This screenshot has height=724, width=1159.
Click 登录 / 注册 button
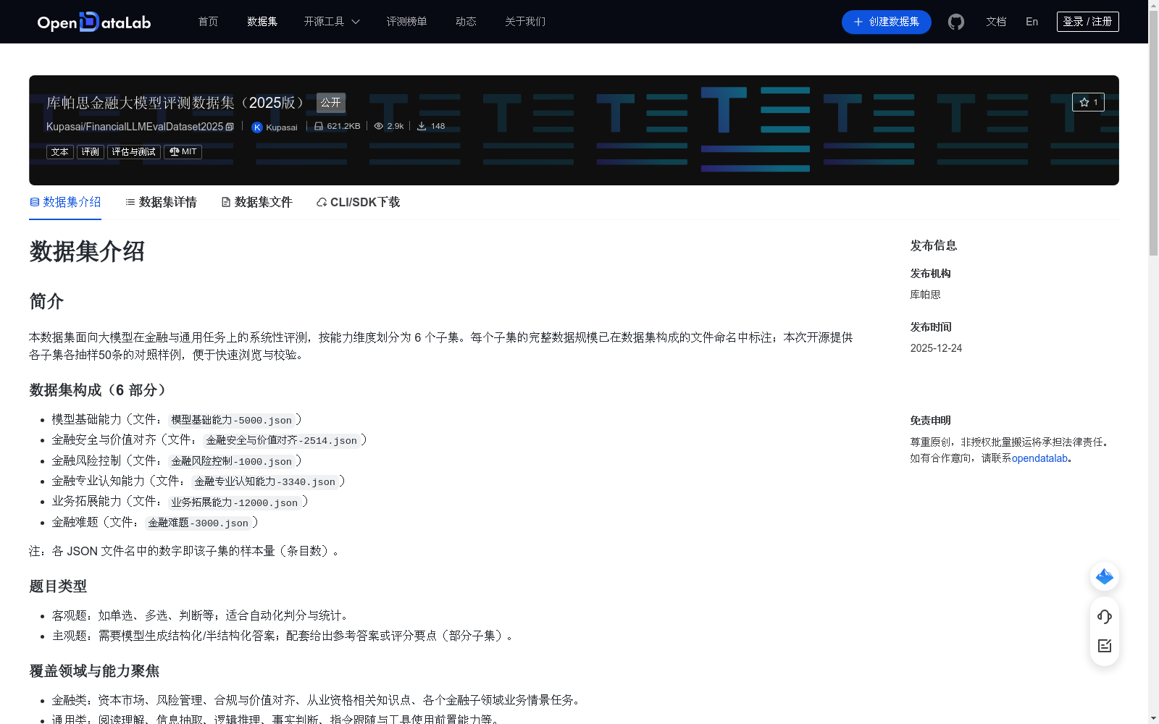pos(1088,22)
